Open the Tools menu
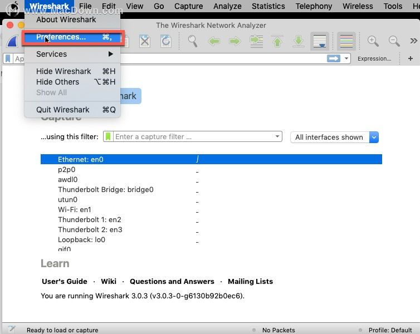The height and width of the screenshot is (334, 420). (x=393, y=6)
